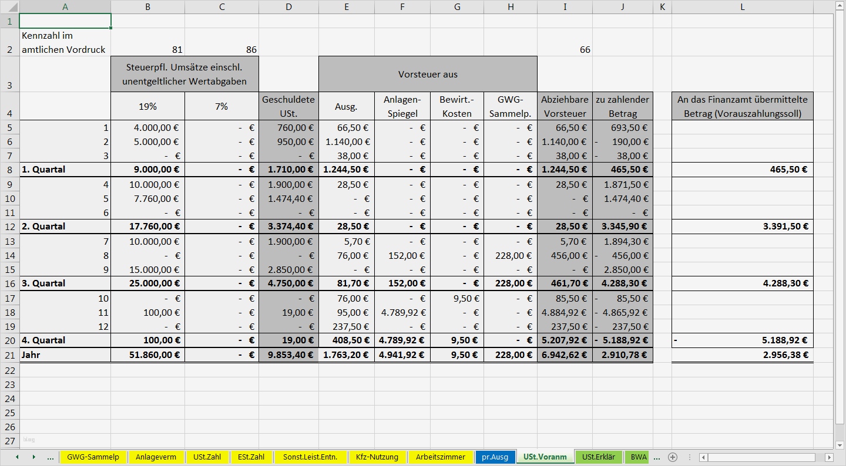Click the vertical scrollbar down arrow
Image resolution: width=846 pixels, height=466 pixels.
(x=840, y=445)
